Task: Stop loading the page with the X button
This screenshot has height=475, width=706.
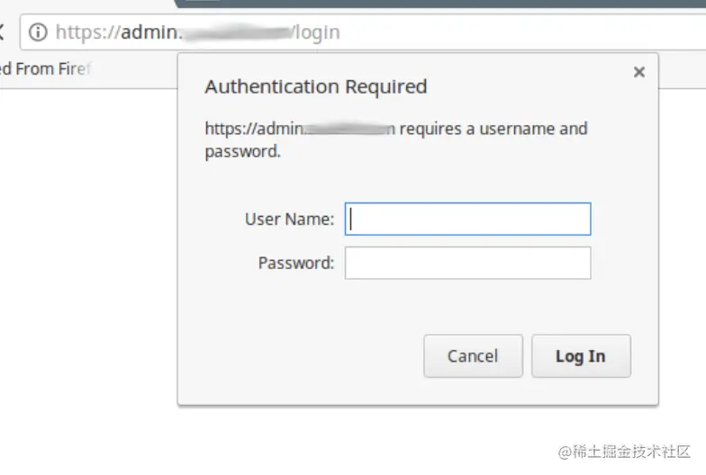Action: pyautogui.click(x=3, y=33)
